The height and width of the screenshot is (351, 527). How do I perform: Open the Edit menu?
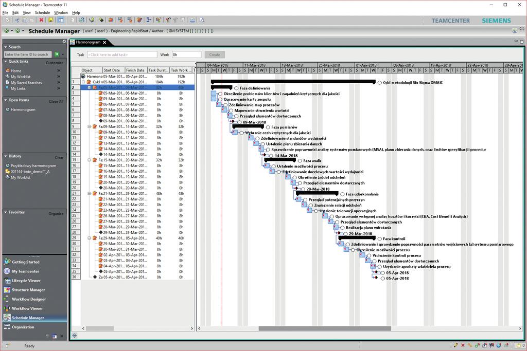coord(15,12)
